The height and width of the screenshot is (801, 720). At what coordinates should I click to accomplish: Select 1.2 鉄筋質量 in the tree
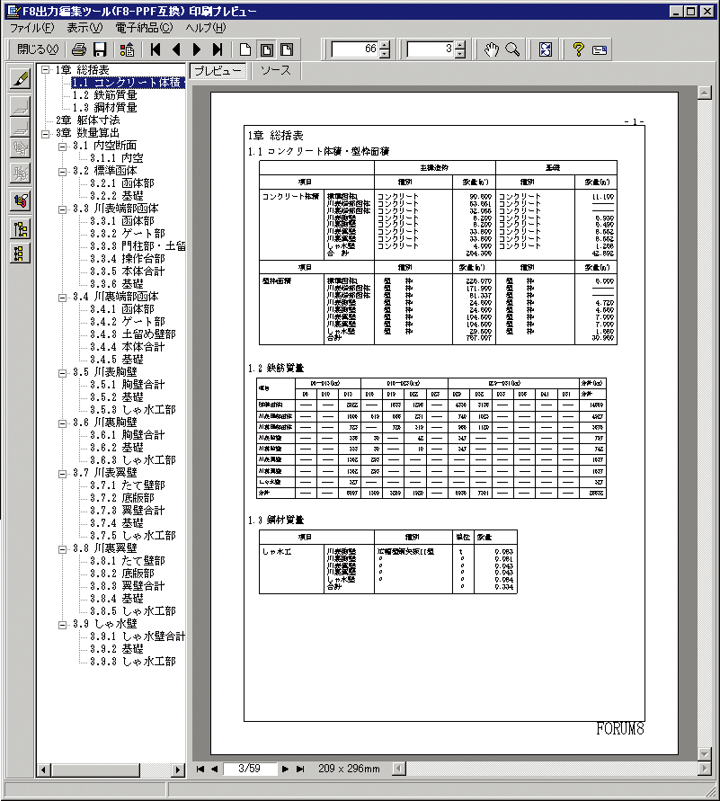[104, 95]
